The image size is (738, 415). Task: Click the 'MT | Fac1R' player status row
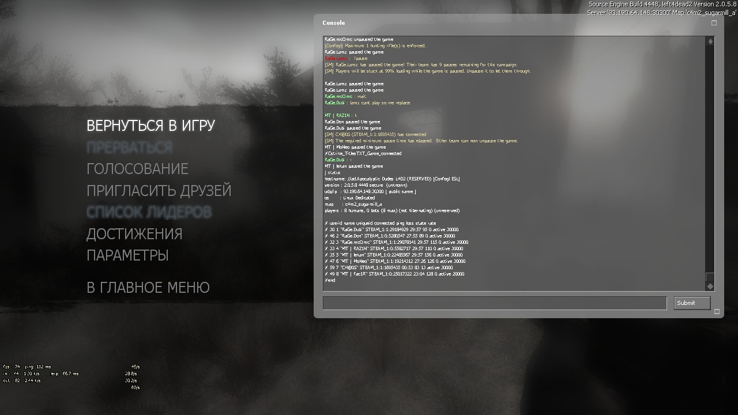point(394,274)
